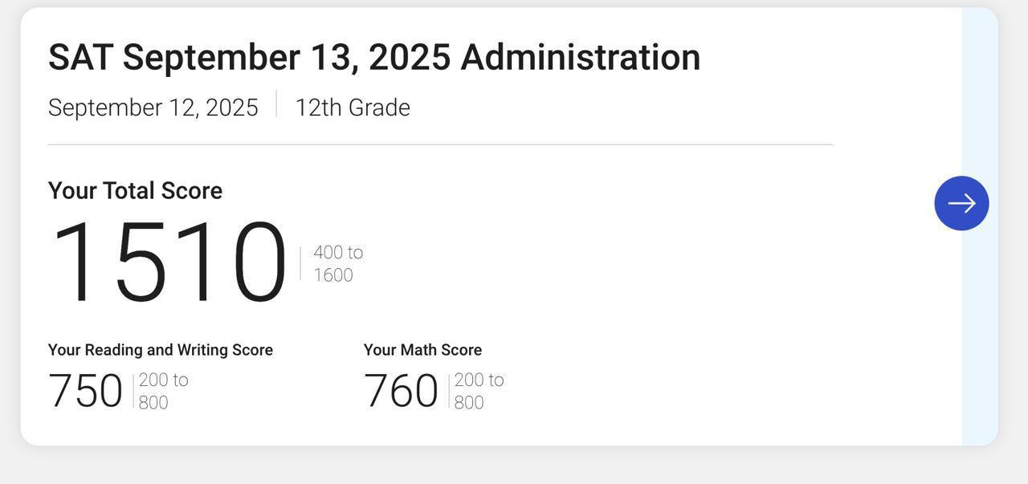Click the gray page background below the score card

tap(514, 467)
